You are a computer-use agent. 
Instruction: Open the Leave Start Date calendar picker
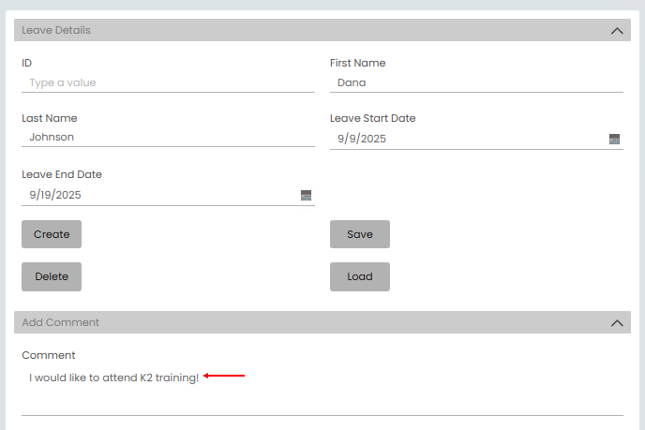(614, 139)
